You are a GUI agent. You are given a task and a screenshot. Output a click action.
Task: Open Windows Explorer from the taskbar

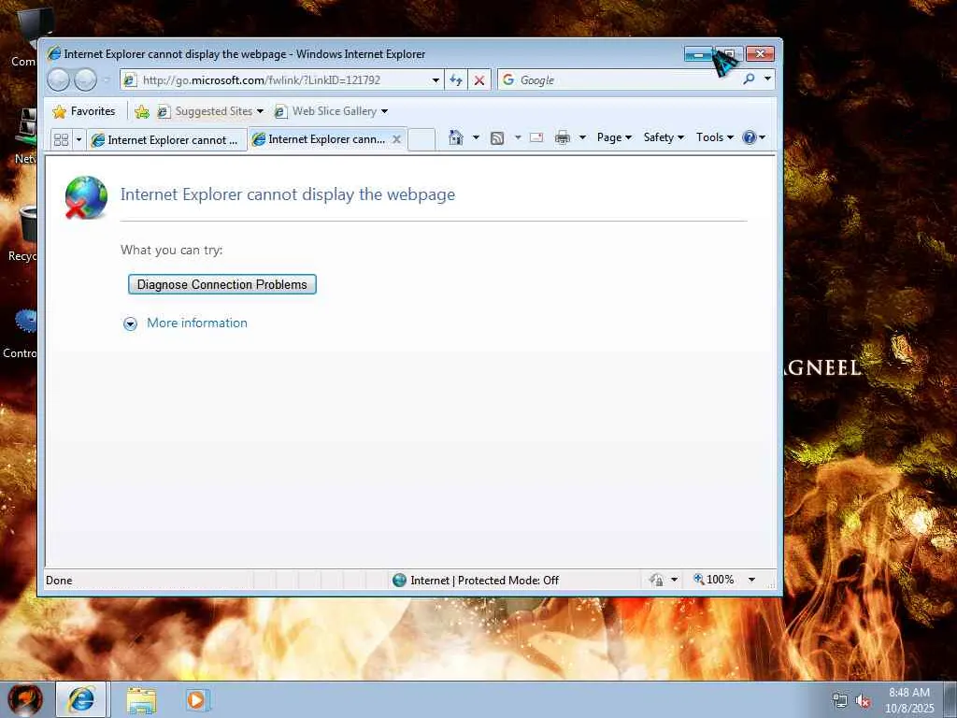coord(141,700)
